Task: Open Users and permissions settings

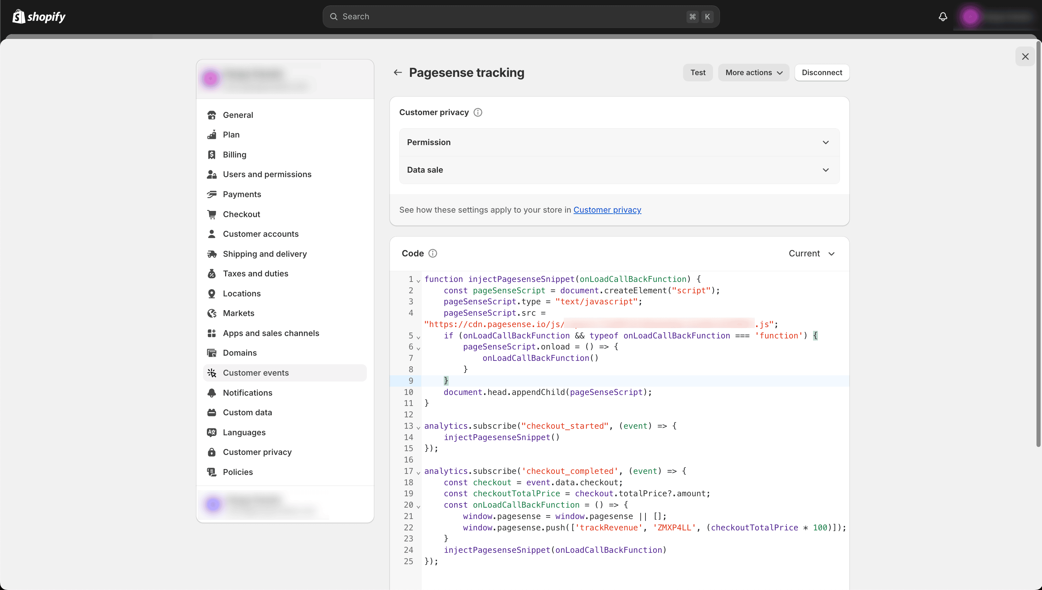Action: [267, 174]
